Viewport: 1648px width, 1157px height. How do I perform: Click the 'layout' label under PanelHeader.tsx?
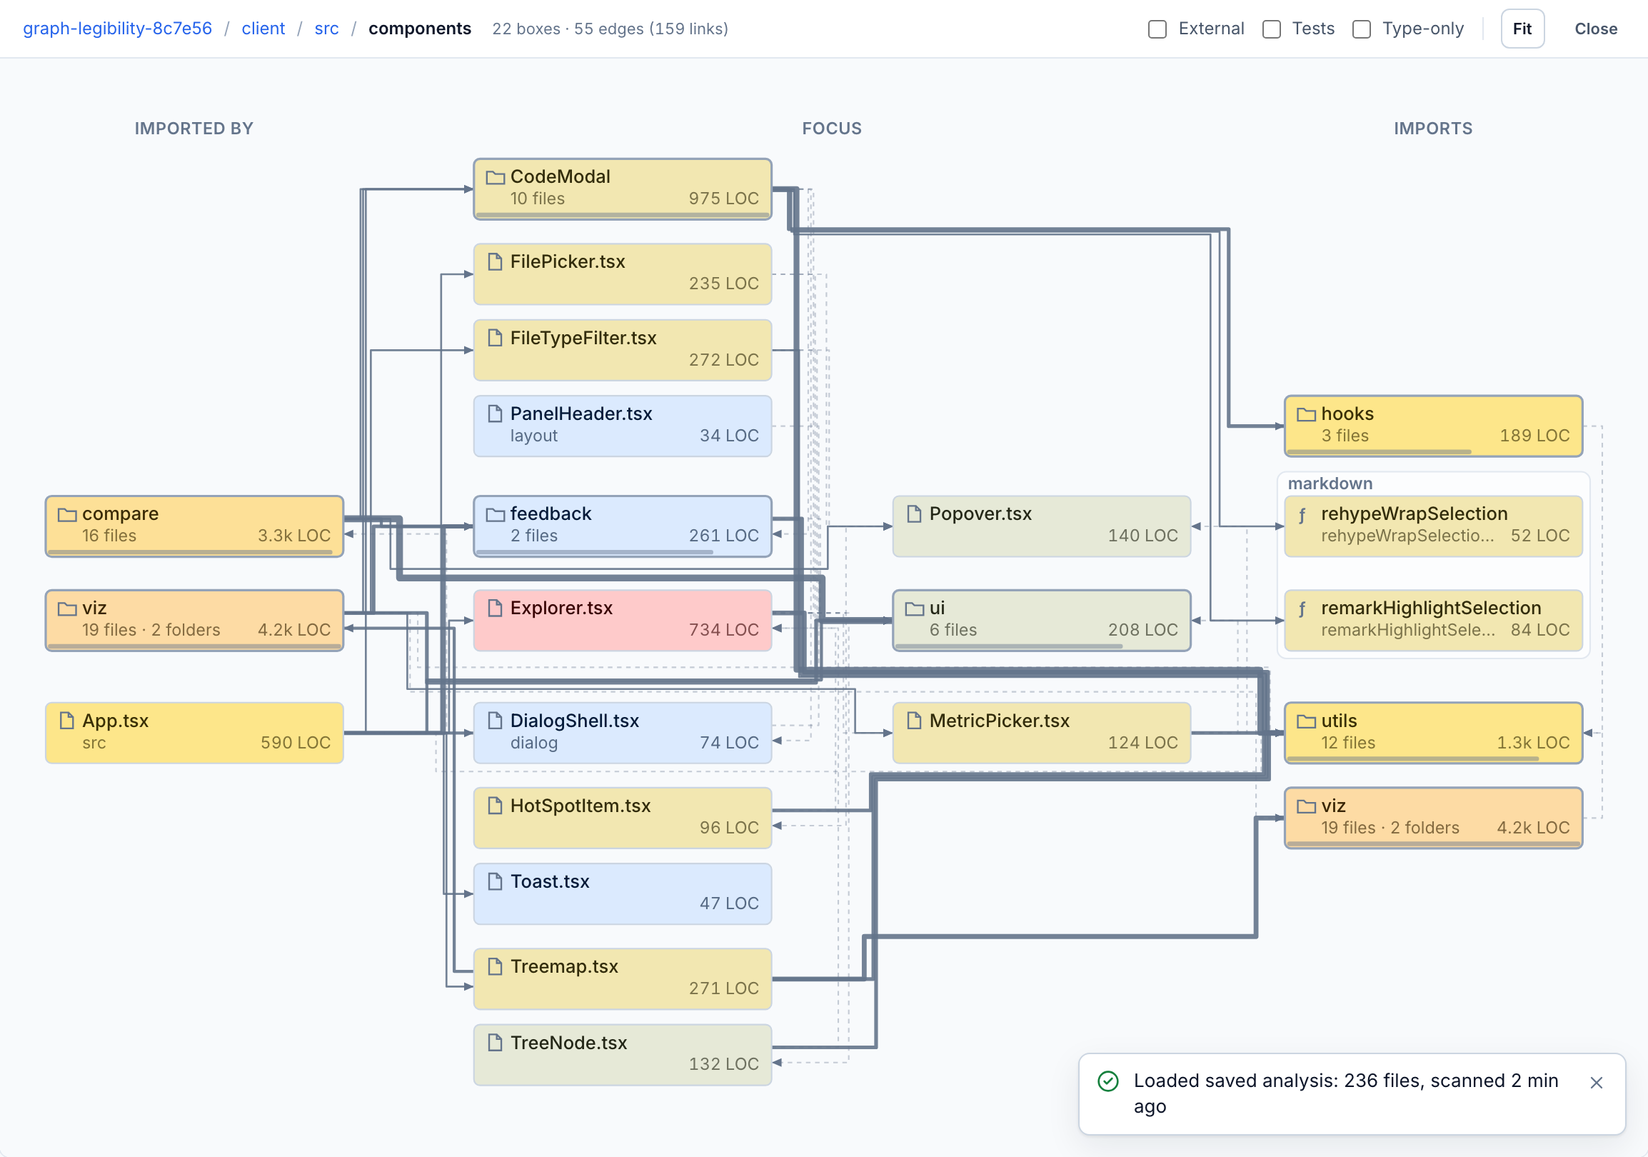tap(534, 436)
